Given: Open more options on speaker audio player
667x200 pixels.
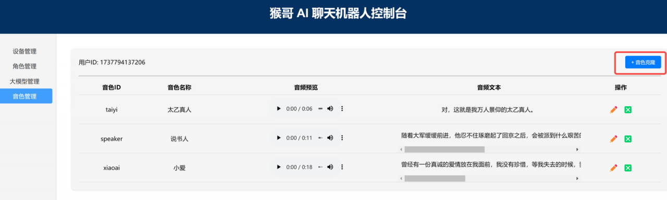Looking at the screenshot, I should [x=342, y=138].
